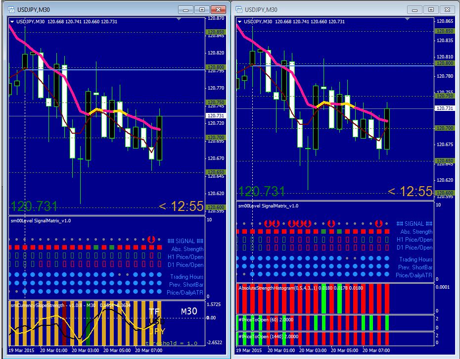Minimize the right USDJPY,M30 window
This screenshot has width=460, height=359.
(414, 10)
